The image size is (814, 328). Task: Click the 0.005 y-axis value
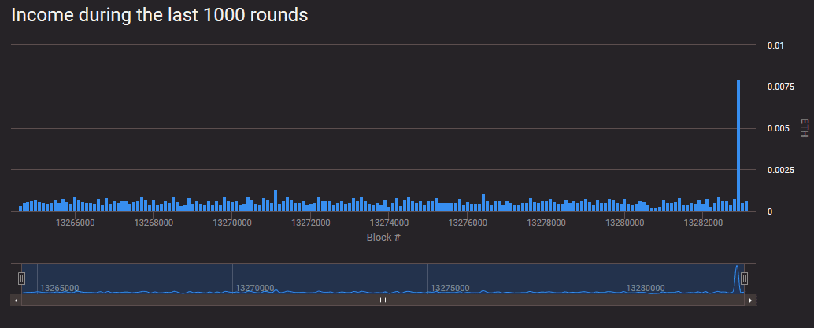pos(778,129)
